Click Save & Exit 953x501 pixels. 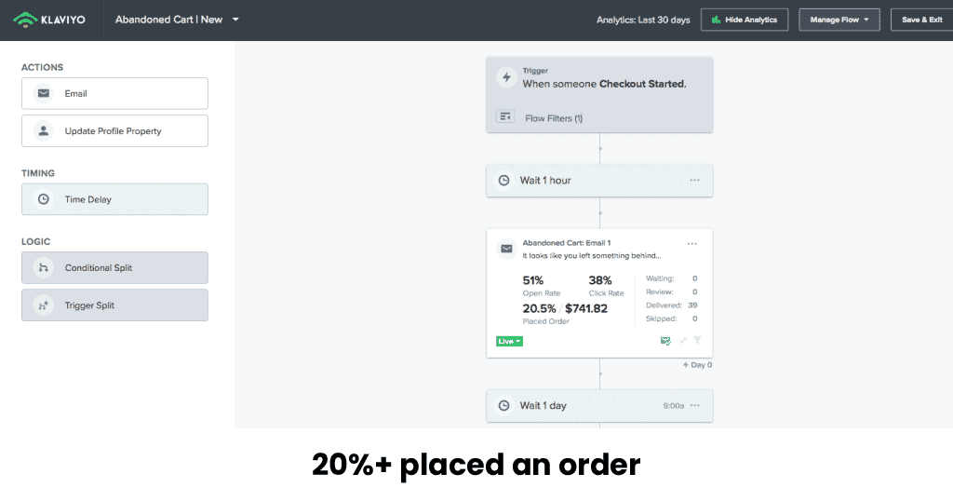922,20
